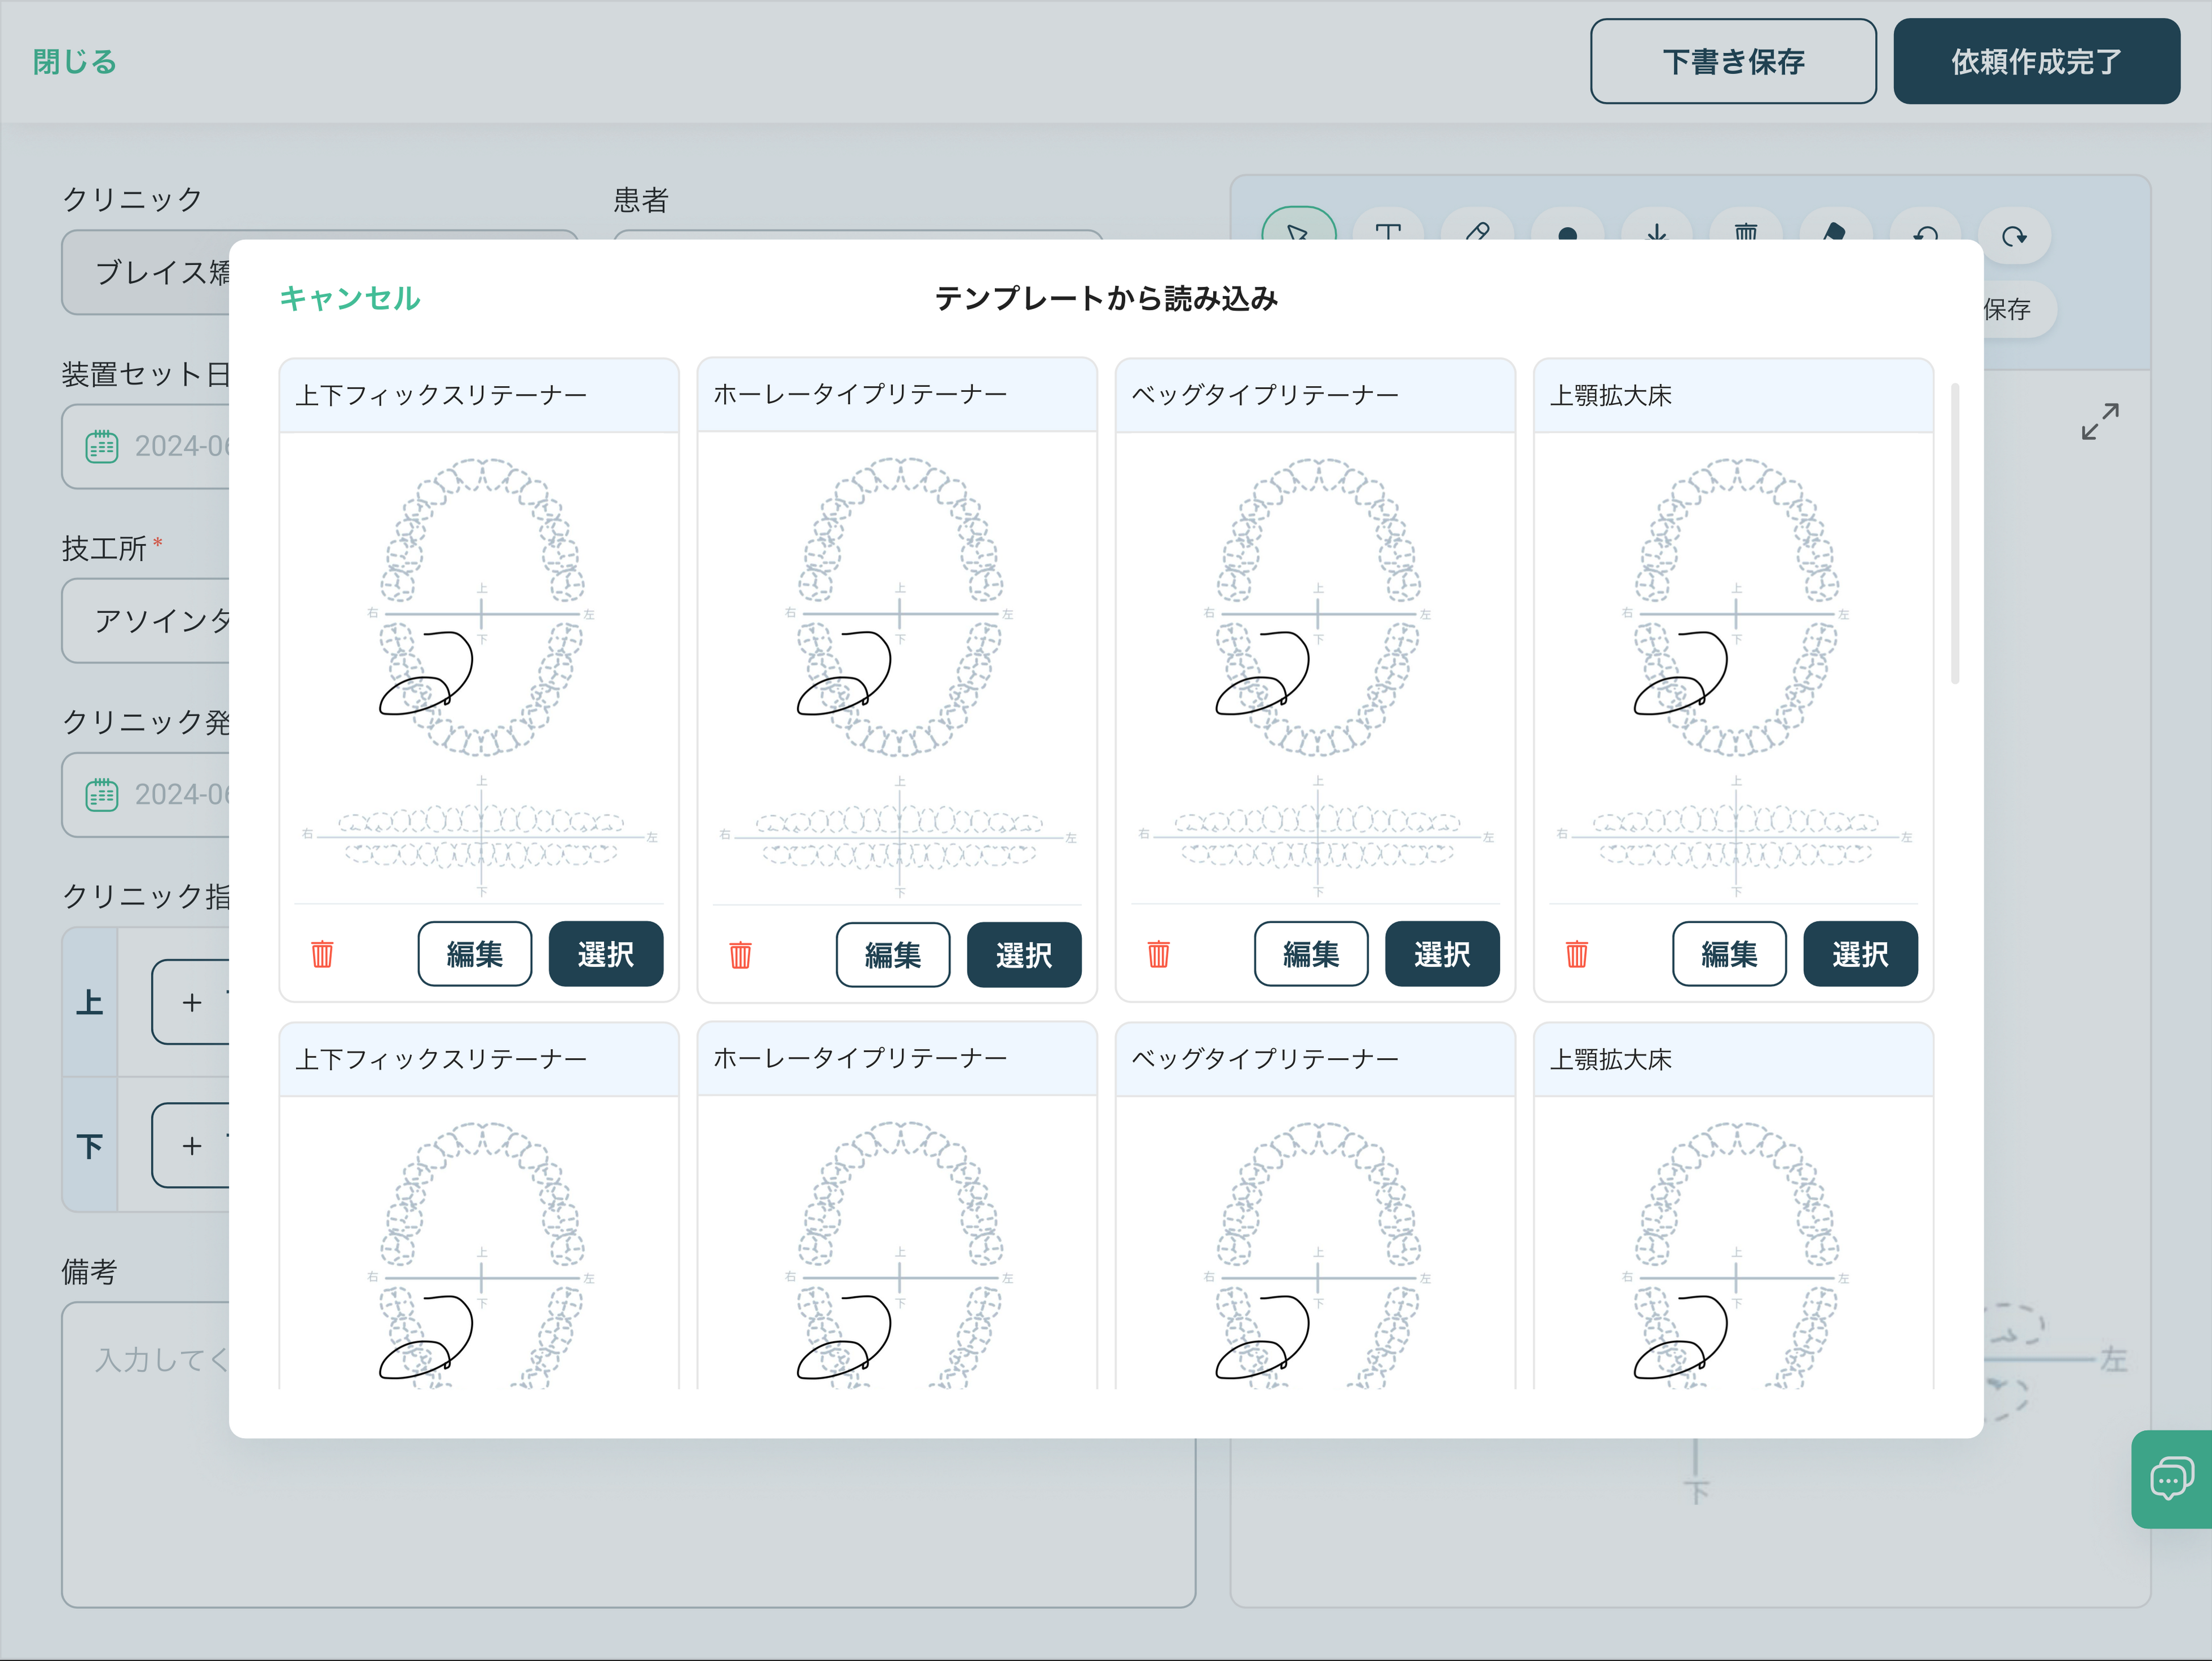Image resolution: width=2212 pixels, height=1661 pixels.
Task: Edit the 上顎拡大床 template
Action: pos(1729,954)
